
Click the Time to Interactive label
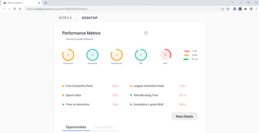[x=77, y=105]
